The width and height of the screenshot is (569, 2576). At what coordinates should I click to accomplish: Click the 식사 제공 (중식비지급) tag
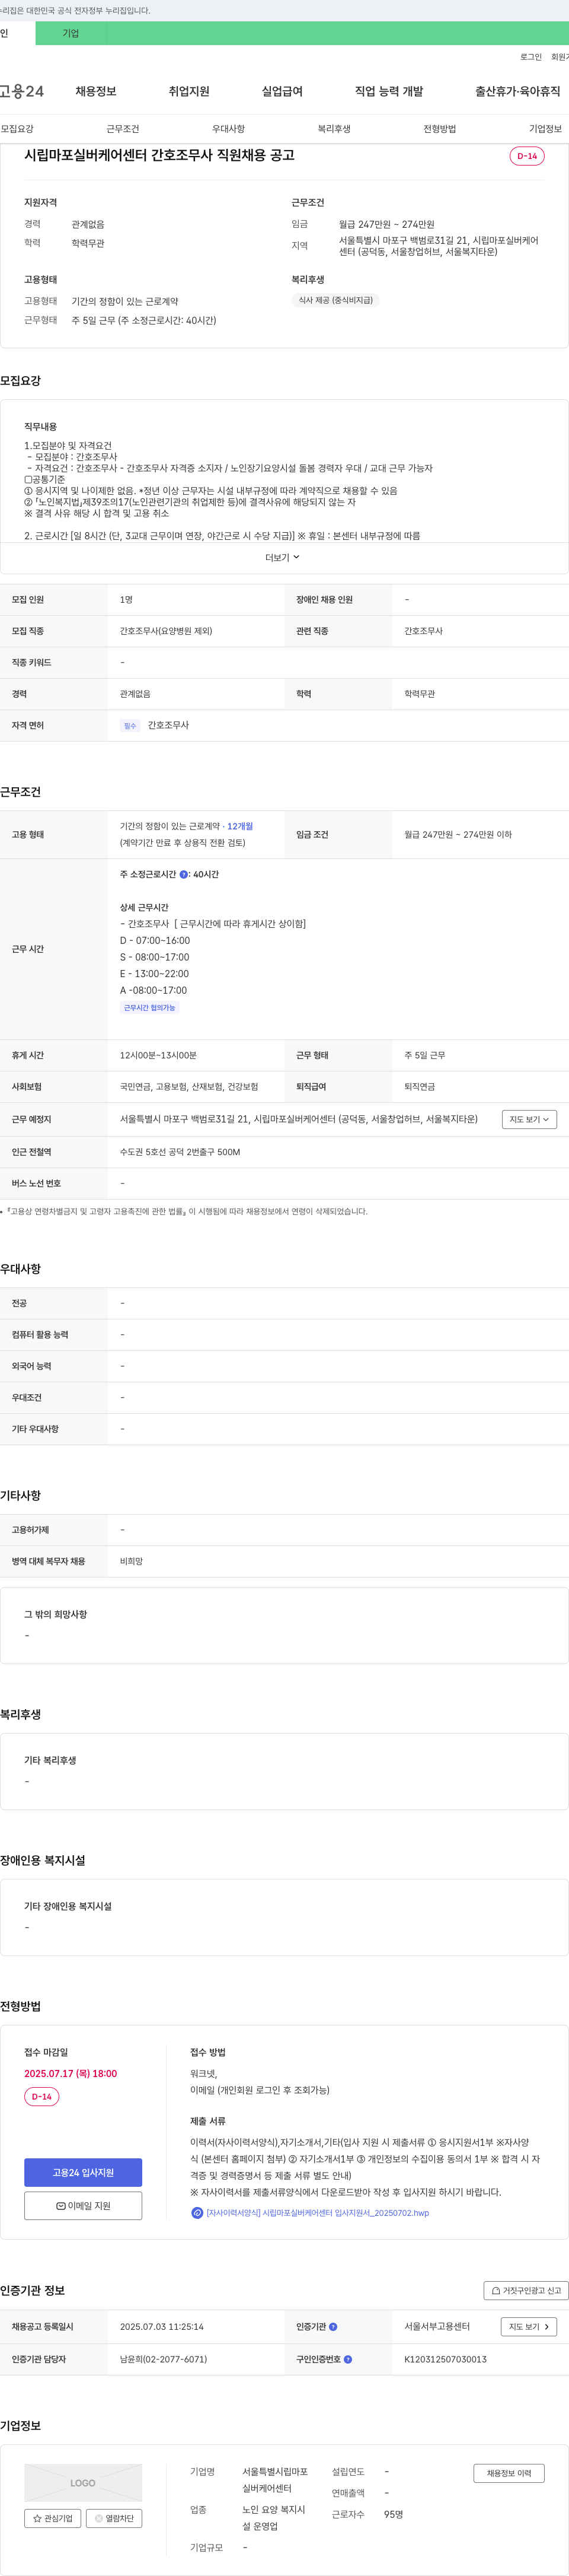[335, 300]
